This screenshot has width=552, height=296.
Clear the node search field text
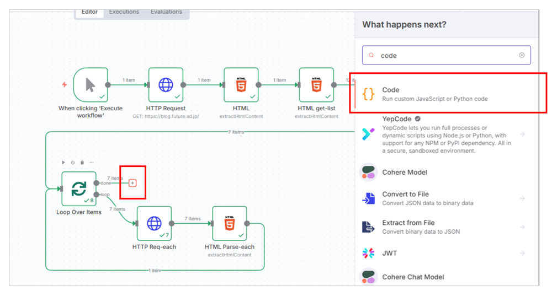click(x=522, y=55)
